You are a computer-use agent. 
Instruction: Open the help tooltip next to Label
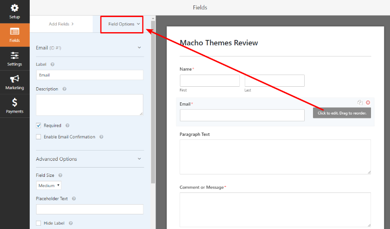(x=52, y=64)
